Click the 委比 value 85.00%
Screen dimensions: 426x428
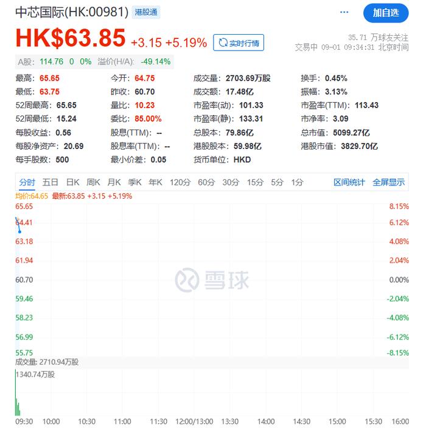pos(148,119)
